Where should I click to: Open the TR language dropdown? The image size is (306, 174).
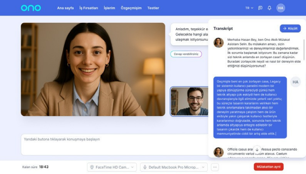point(249,8)
